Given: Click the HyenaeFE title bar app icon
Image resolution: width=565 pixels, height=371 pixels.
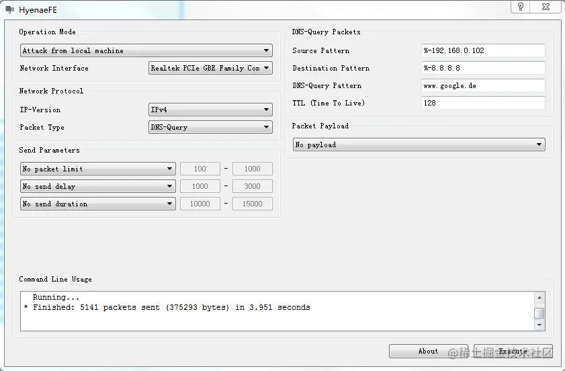Looking at the screenshot, I should (9, 9).
